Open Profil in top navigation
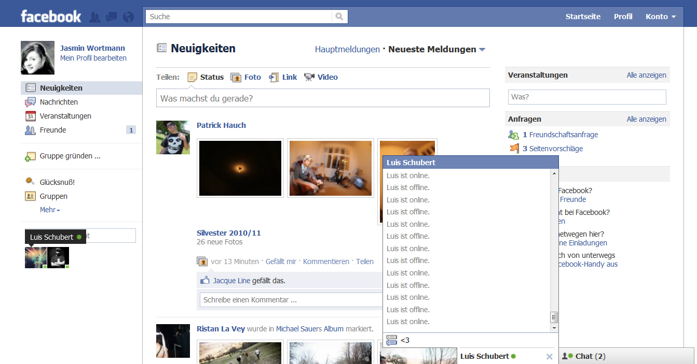The width and height of the screenshot is (697, 364). pyautogui.click(x=623, y=17)
